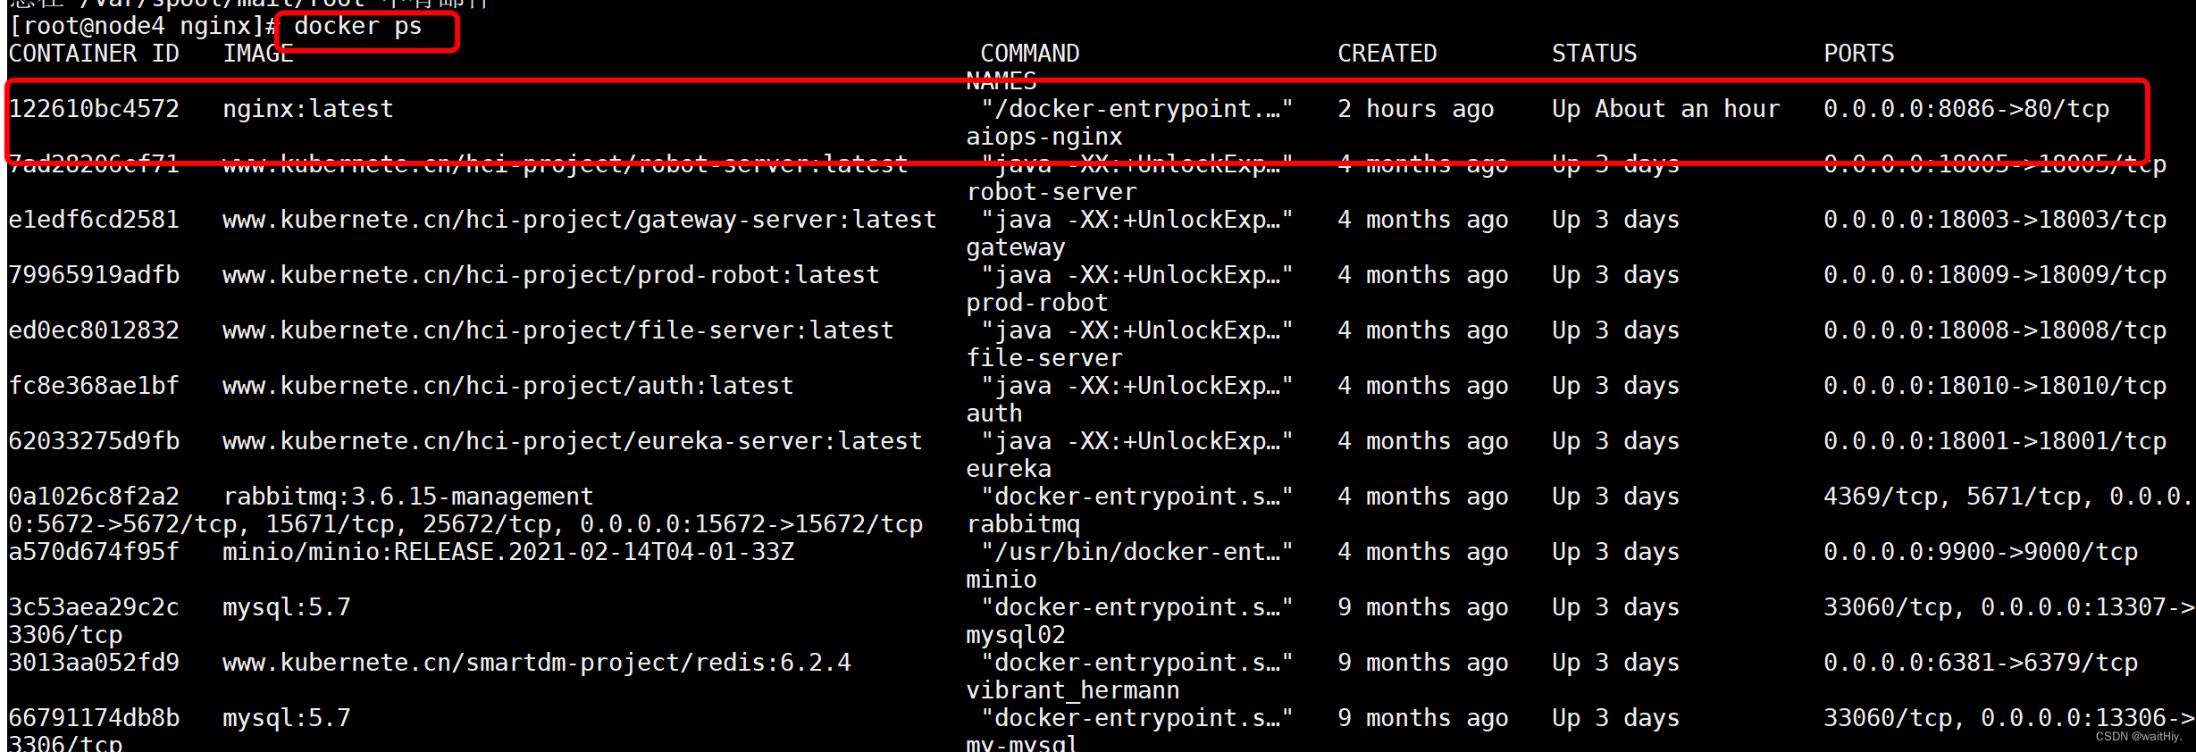This screenshot has width=2196, height=752.
Task: Click the "/docker-entrypoint.…" command of nginx
Action: point(1136,109)
